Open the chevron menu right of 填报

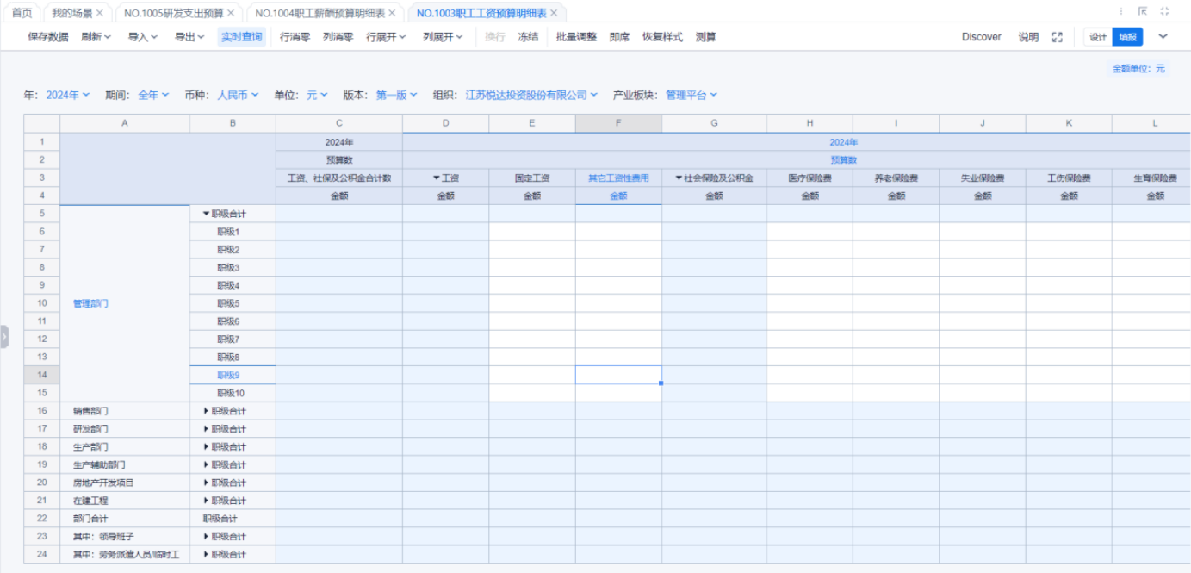1163,37
